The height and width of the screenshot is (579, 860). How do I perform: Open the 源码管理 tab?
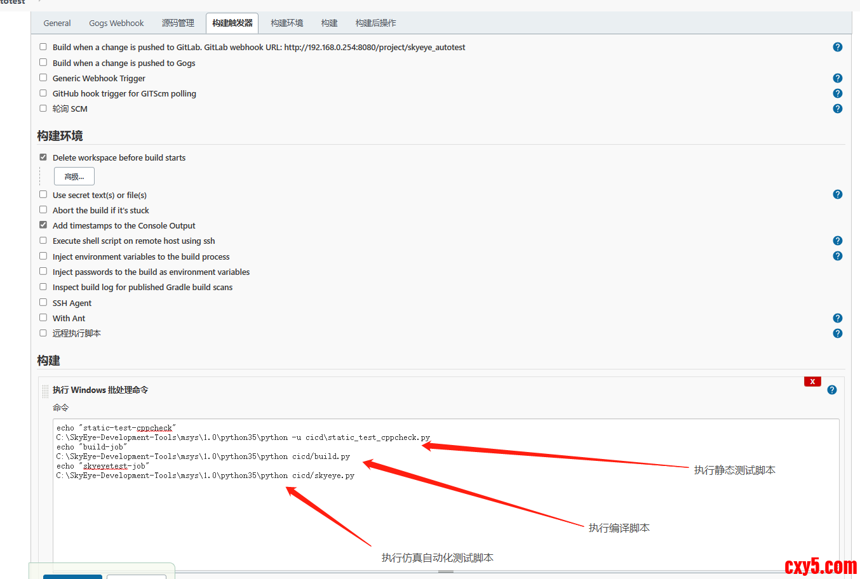178,23
